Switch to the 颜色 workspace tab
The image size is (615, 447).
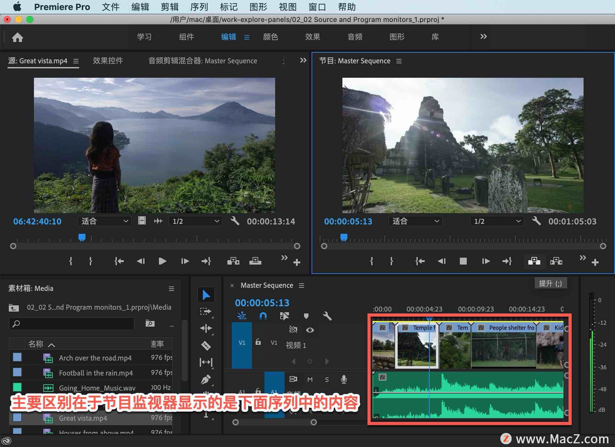(270, 37)
